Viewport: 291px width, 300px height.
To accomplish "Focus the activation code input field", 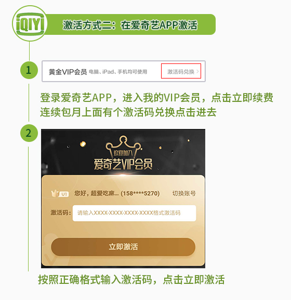I will pyautogui.click(x=134, y=213).
